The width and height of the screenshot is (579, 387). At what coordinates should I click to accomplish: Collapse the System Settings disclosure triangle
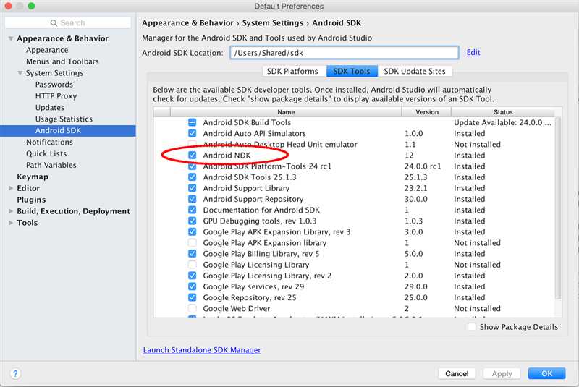[x=20, y=73]
